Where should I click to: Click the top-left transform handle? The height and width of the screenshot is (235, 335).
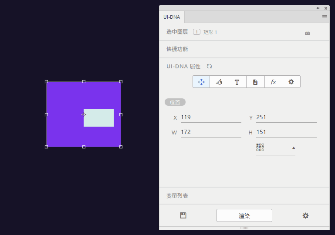tap(46, 81)
